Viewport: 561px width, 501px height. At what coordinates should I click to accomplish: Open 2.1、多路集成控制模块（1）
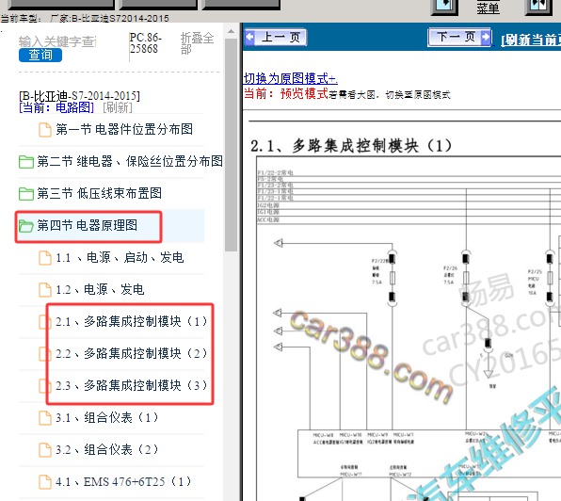[x=131, y=321]
